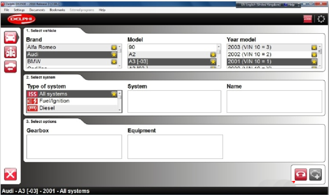
Task: Toggle favorite star for All systems
Action: (x=114, y=94)
